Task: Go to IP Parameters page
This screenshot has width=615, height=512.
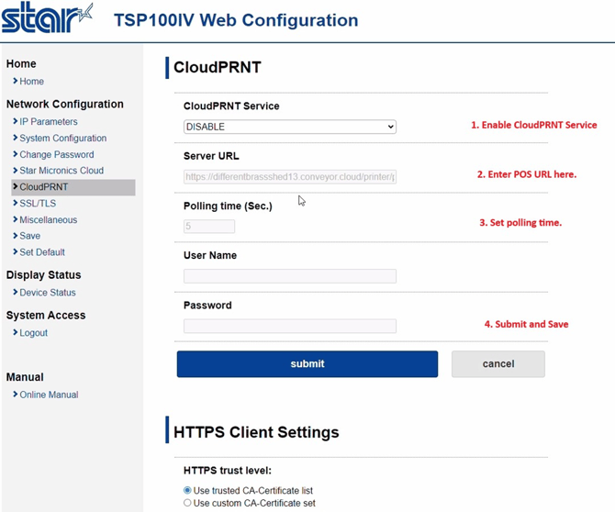Action: [49, 121]
